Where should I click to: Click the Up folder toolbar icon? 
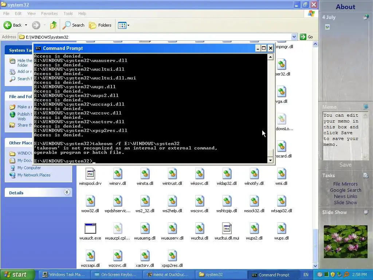(54, 25)
